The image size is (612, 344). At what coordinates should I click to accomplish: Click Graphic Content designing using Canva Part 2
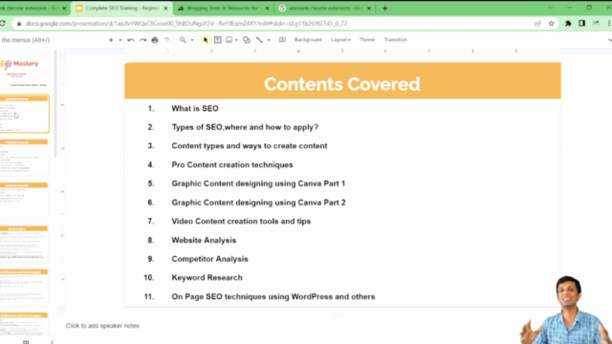pyautogui.click(x=258, y=203)
